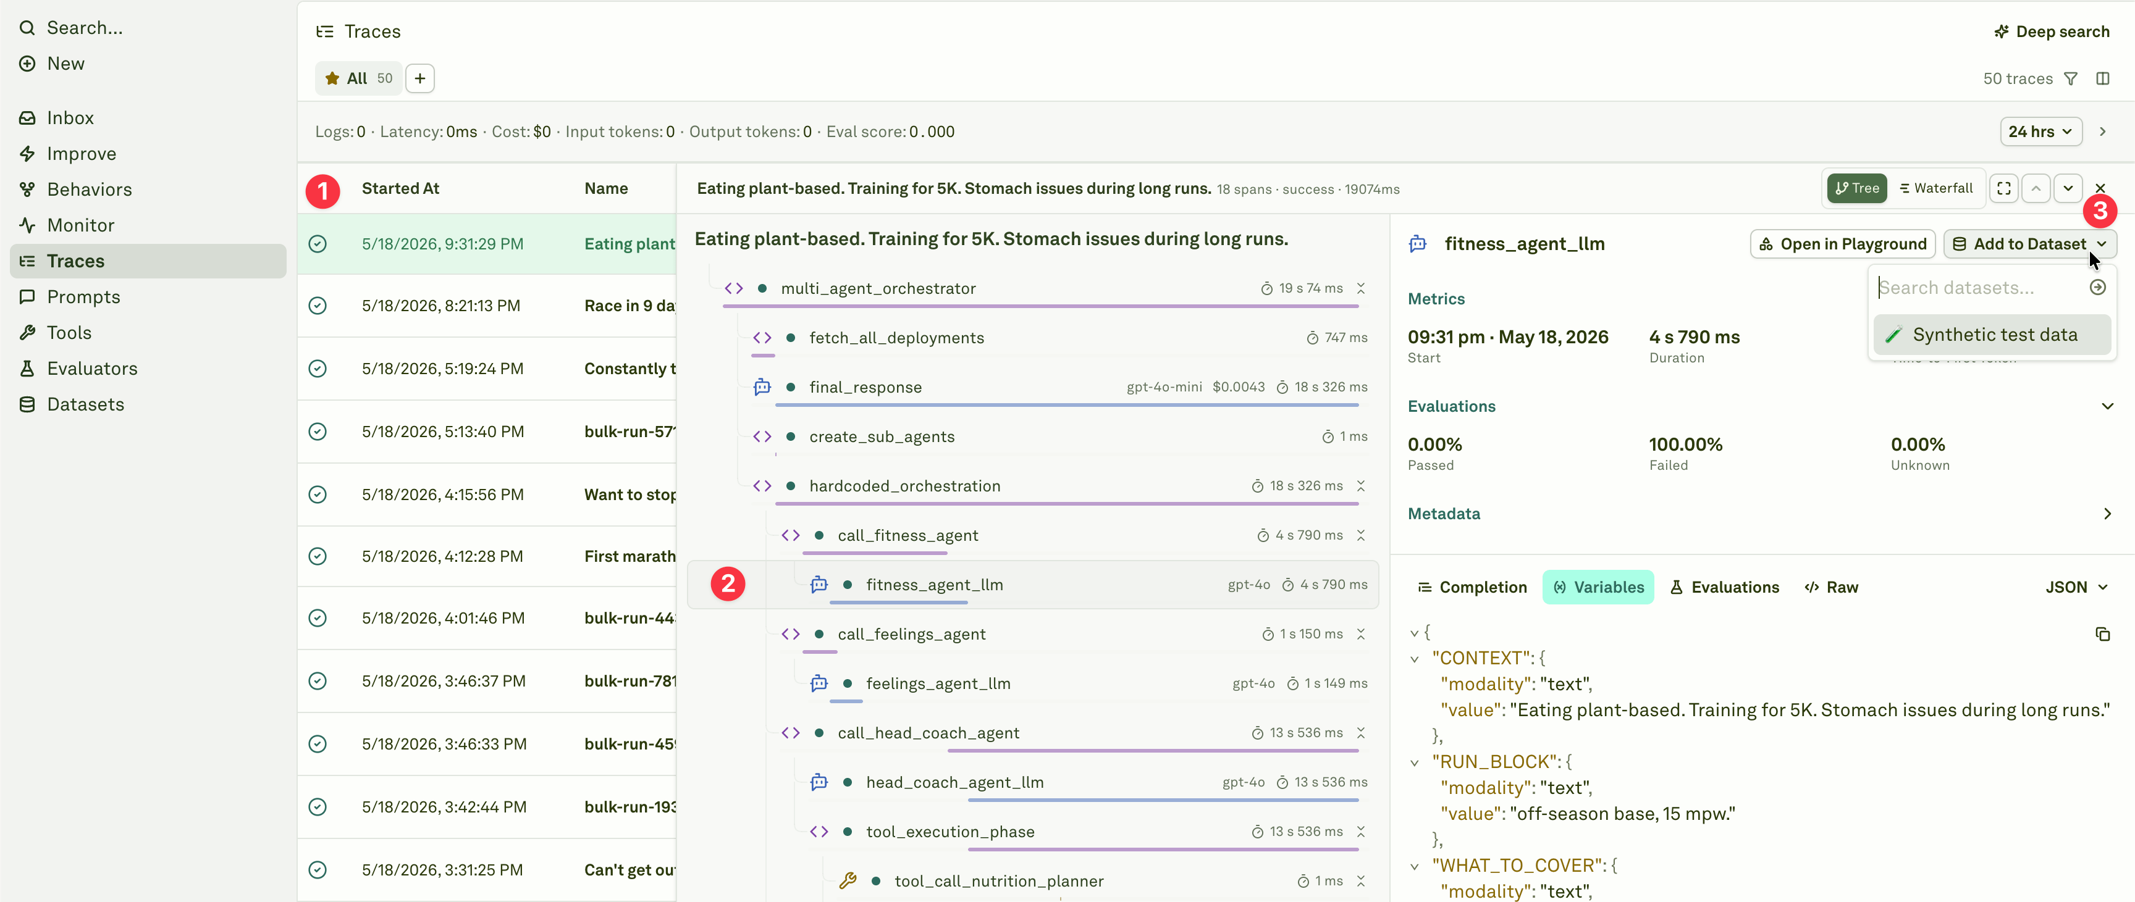Switch to the Completion tab
The width and height of the screenshot is (2135, 902).
(x=1472, y=587)
